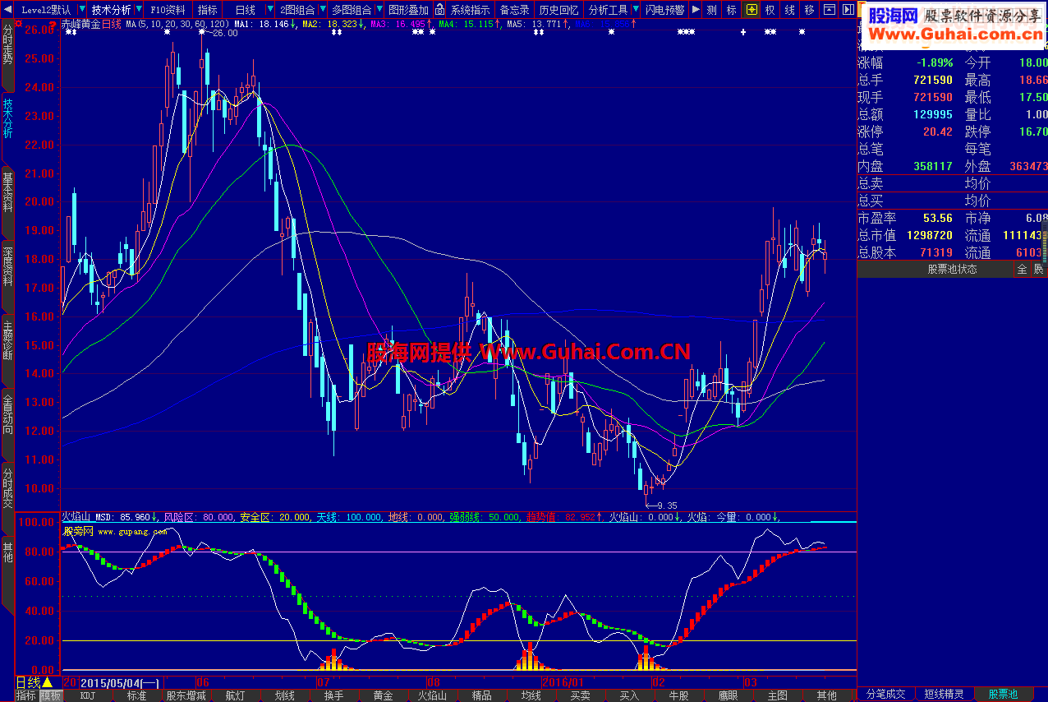The height and width of the screenshot is (702, 1048).
Task: Click the 权 rights-adjust tool
Action: pos(770,10)
